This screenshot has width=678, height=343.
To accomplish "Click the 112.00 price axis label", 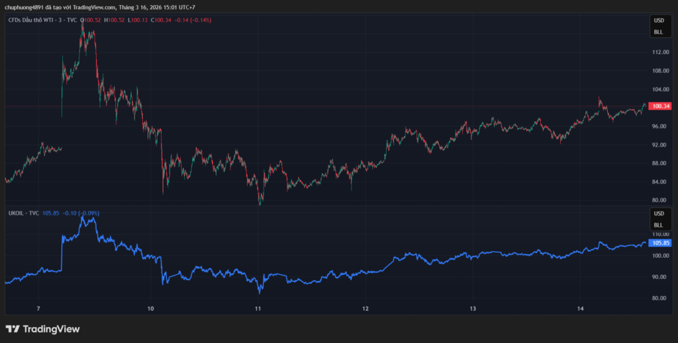I will click(660, 52).
